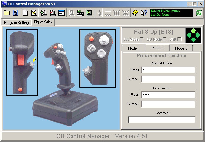Click the Comment text field
The image size is (205, 142).
coord(161,120)
